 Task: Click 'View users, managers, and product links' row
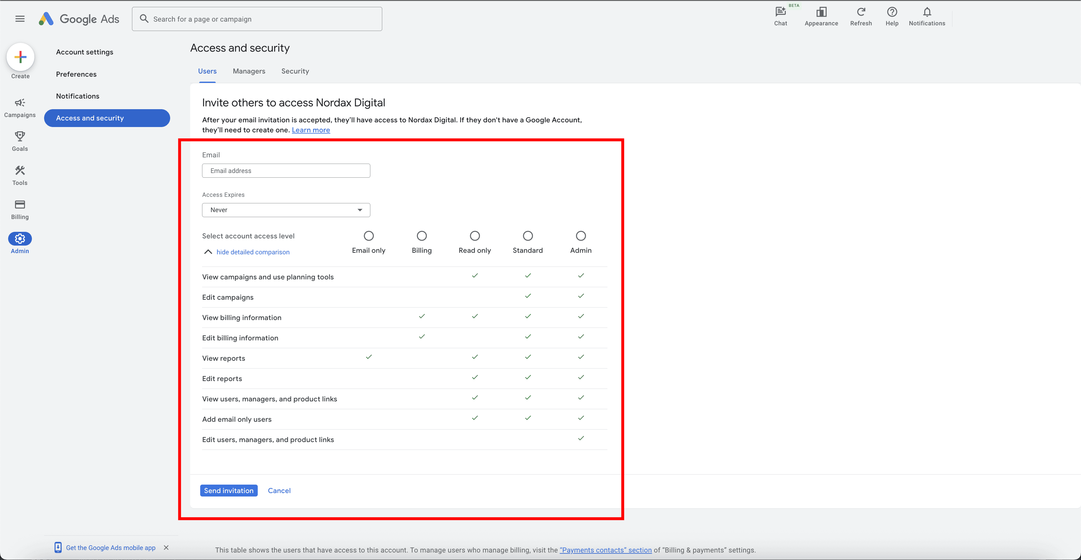coord(404,399)
